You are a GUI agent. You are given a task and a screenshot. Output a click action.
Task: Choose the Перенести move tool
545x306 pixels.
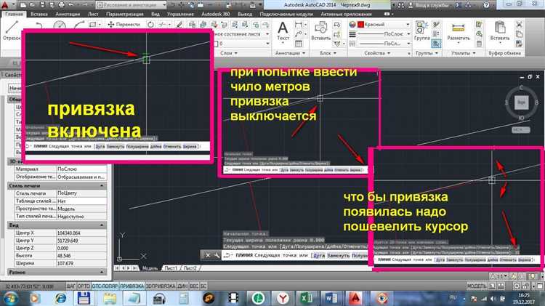(124, 24)
